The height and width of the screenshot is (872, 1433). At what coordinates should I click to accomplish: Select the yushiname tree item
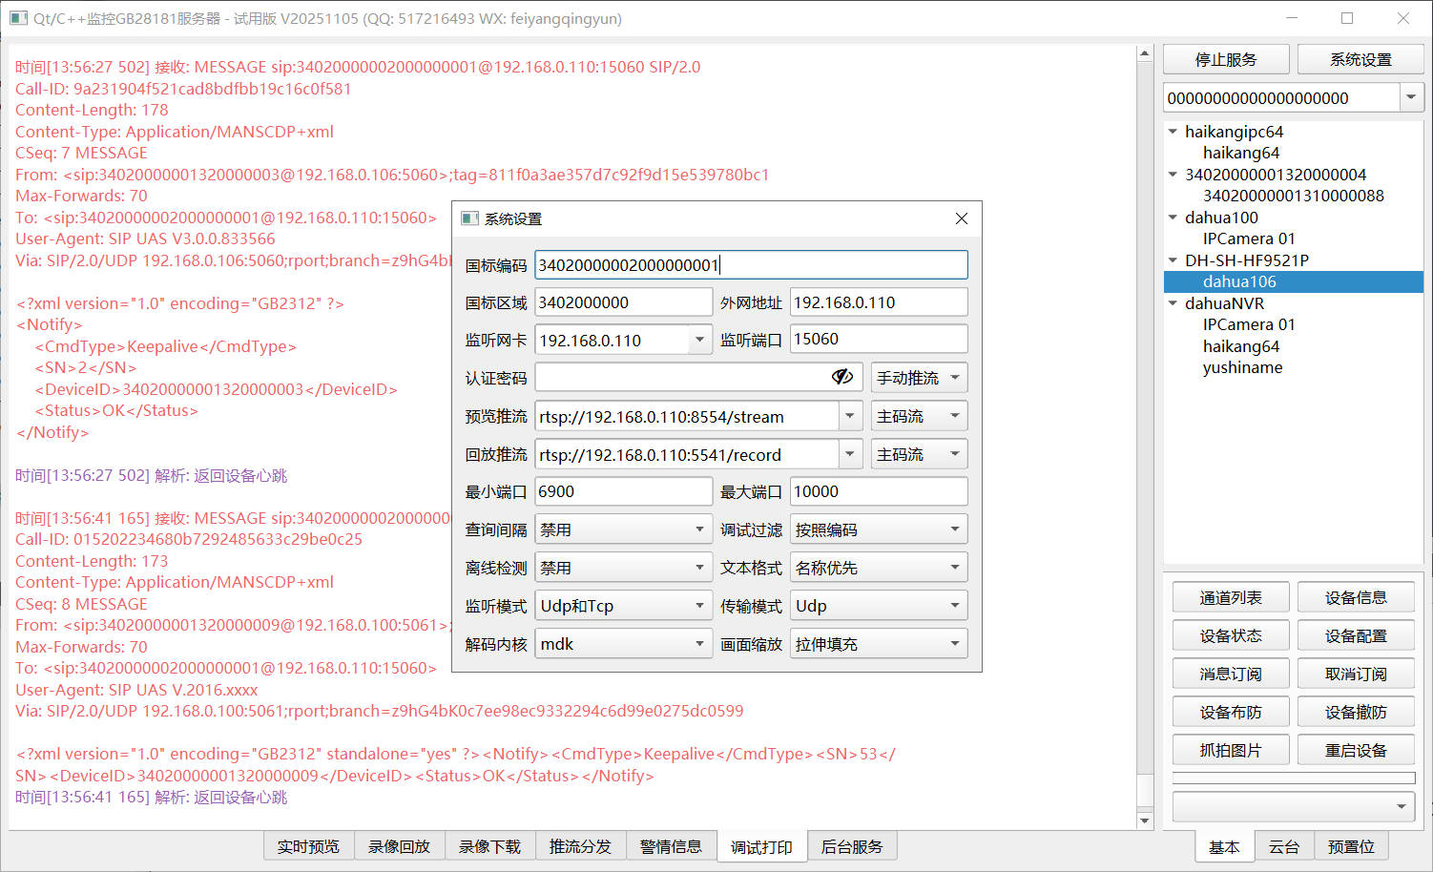[x=1242, y=367]
